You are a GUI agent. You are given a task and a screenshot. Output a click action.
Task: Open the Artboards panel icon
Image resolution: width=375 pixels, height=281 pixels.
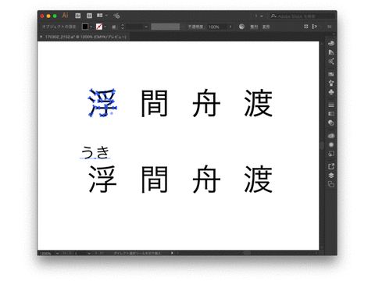[331, 184]
